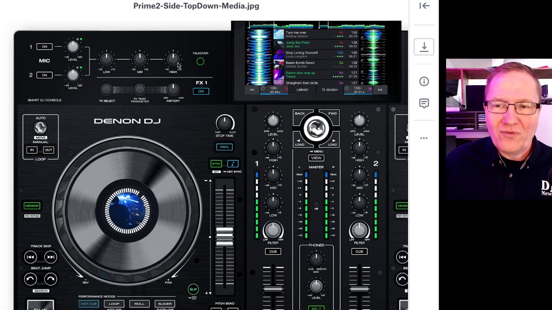Viewport: 552px width, 310px height.
Task: Click the channel 1 Filter knob
Action: pyautogui.click(x=273, y=231)
